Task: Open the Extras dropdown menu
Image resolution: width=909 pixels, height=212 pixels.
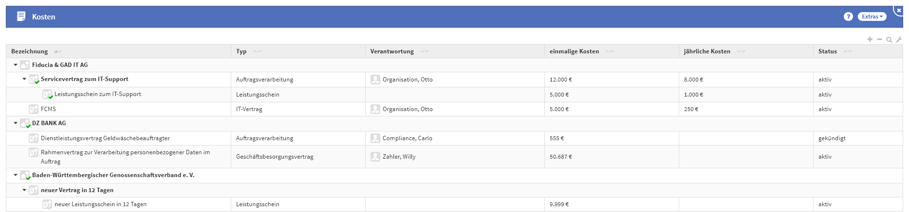Action: 872,16
